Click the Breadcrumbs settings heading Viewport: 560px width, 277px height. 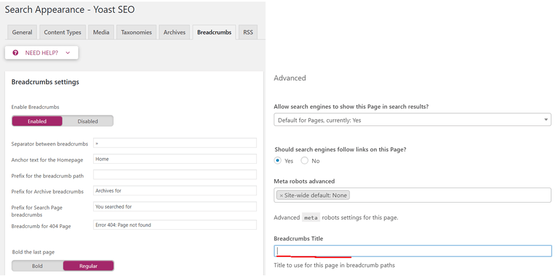click(x=46, y=82)
